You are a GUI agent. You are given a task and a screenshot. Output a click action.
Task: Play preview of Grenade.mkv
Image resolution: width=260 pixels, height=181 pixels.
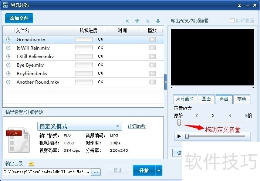pos(152,39)
